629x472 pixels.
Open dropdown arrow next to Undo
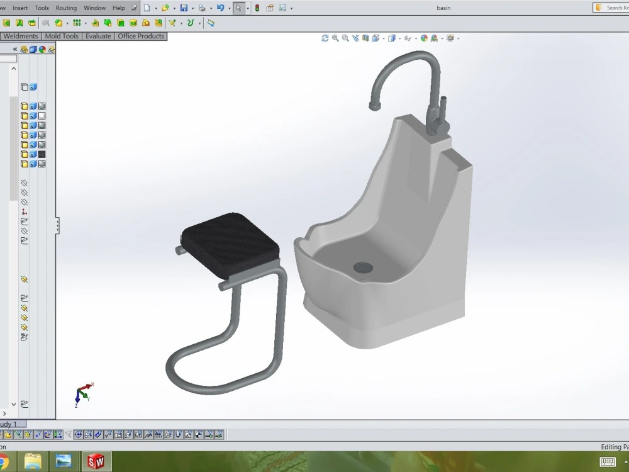tap(229, 8)
